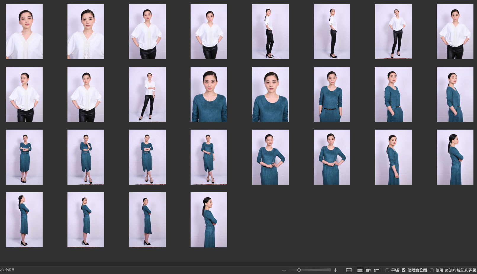
Task: Select the last thumbnail in the third row
Action: (455, 157)
